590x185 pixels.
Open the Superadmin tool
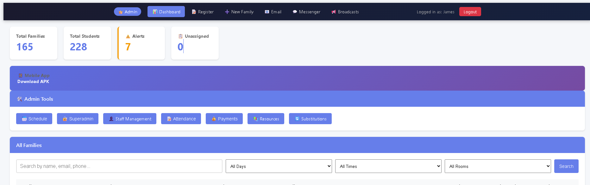(x=78, y=119)
